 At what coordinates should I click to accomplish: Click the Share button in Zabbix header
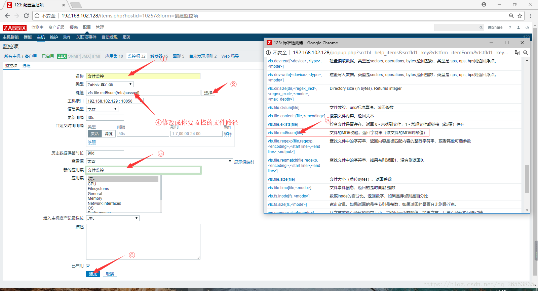[495, 27]
